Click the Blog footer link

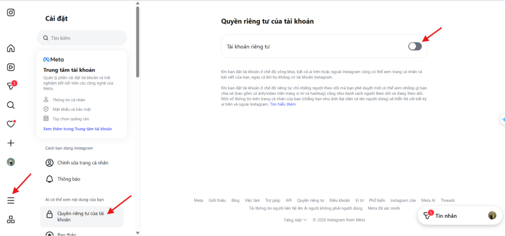pos(235,200)
